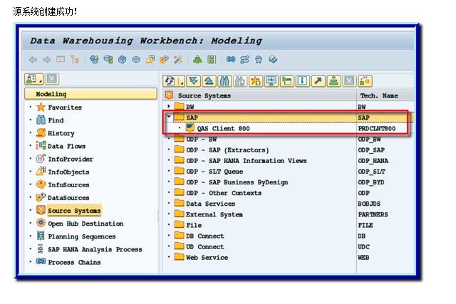Click the orange triangle with grid icon
Screen dimensions: 456x304
click(150, 60)
